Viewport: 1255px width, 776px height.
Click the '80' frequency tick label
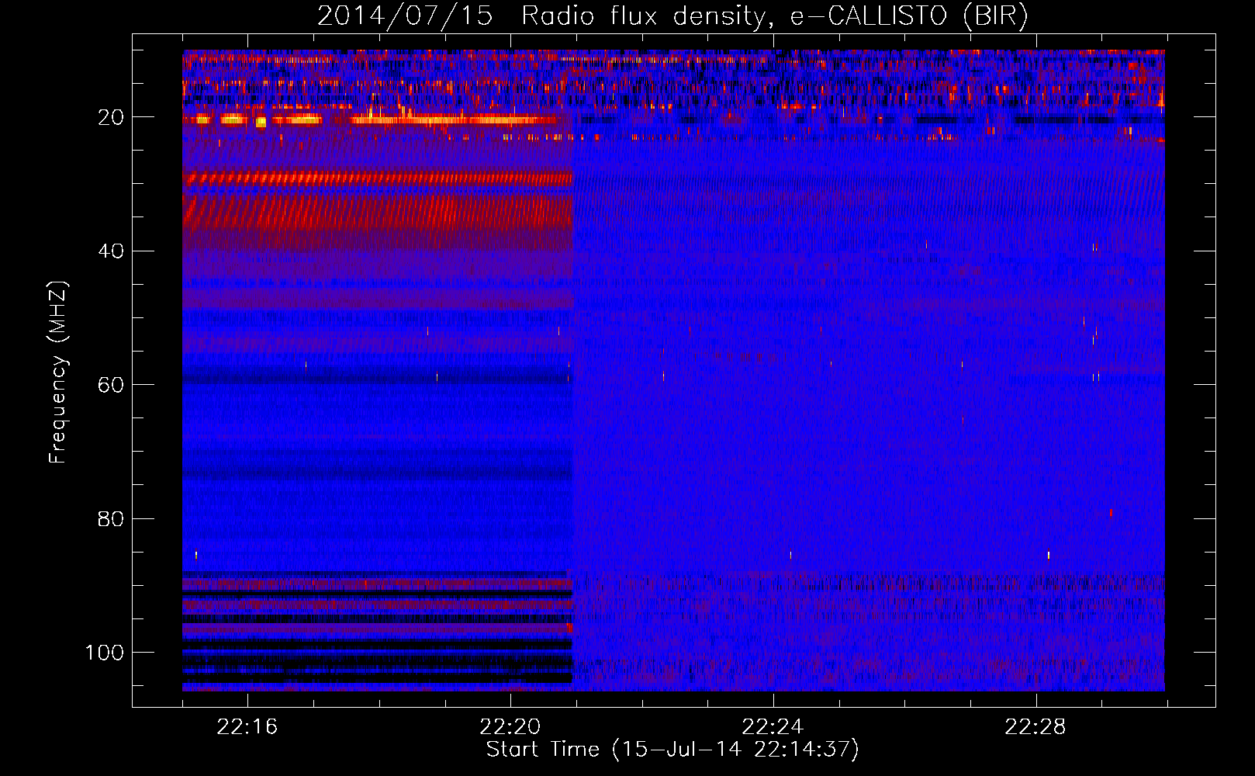pyautogui.click(x=111, y=519)
